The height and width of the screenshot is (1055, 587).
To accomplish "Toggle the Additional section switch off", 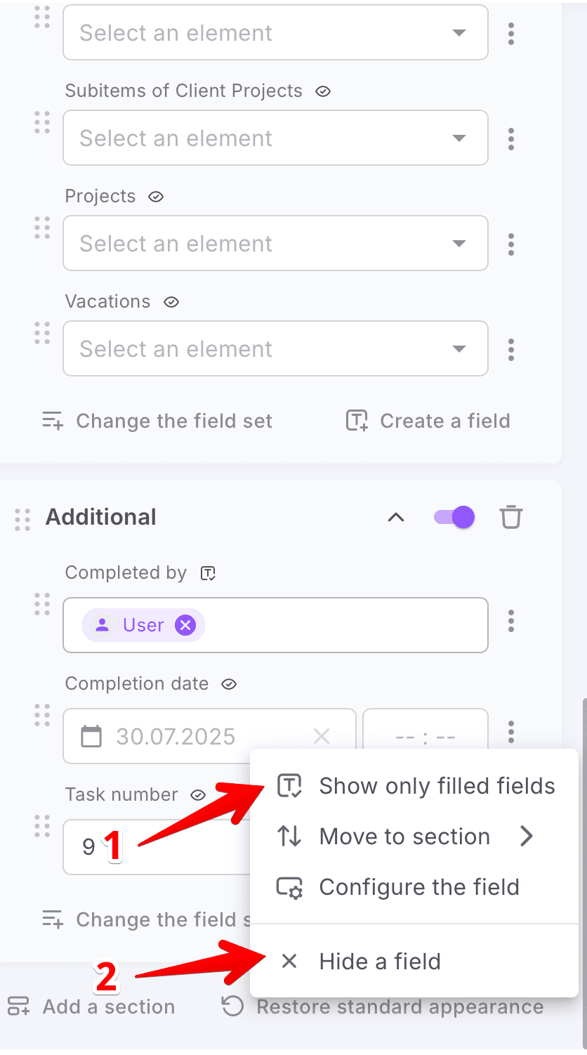I will coord(454,518).
